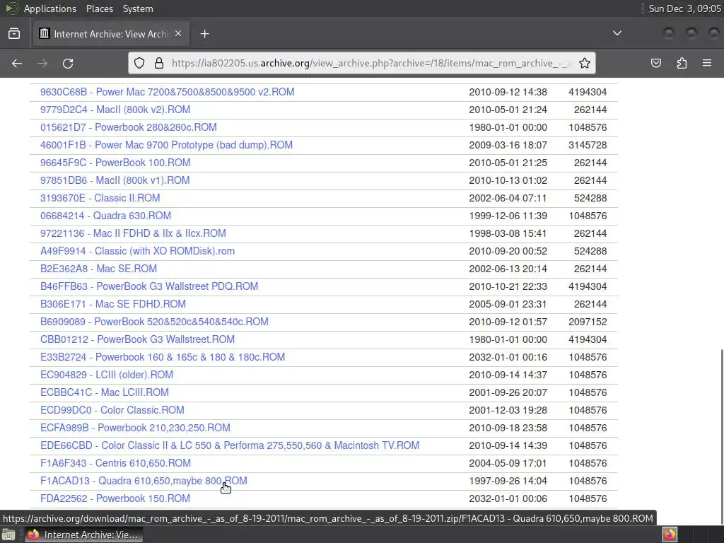The height and width of the screenshot is (543, 724).
Task: Open the Applications menu
Action: 50,8
